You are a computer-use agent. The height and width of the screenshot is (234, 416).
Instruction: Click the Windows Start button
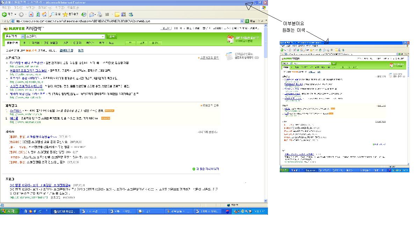(9, 211)
